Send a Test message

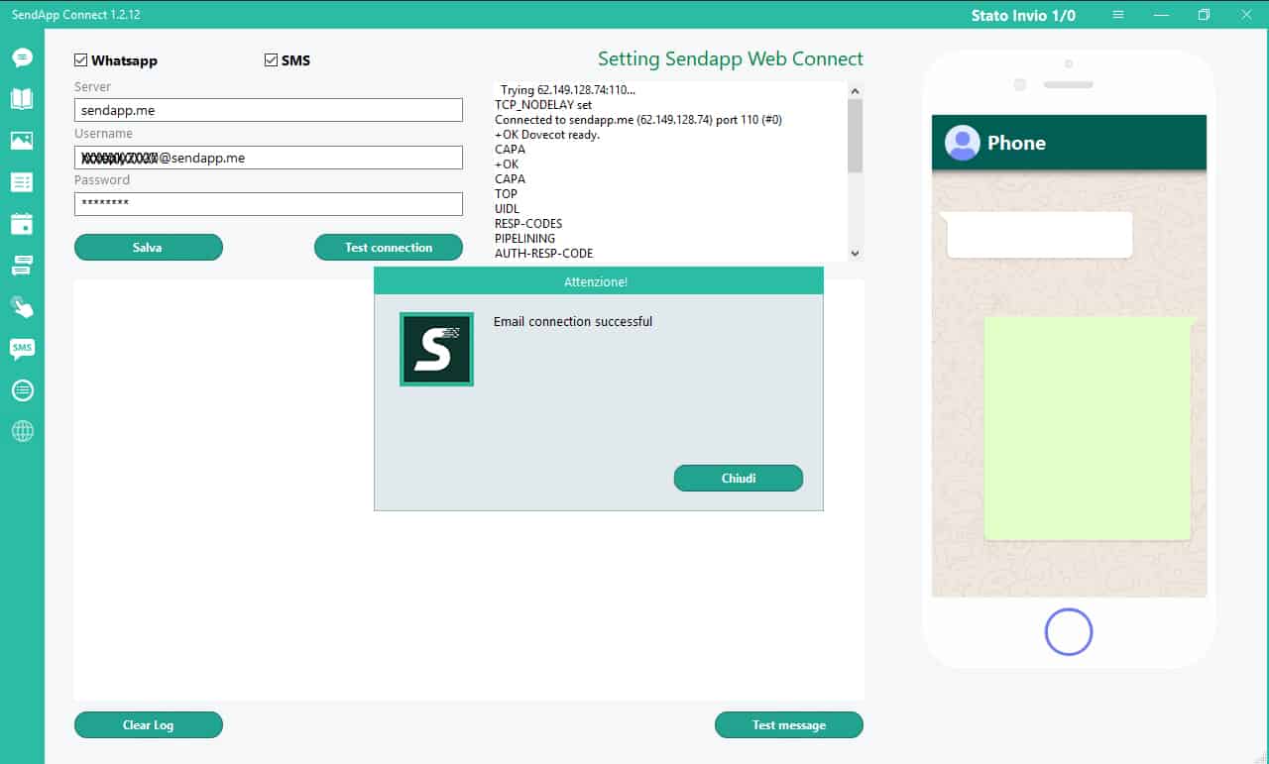point(788,725)
